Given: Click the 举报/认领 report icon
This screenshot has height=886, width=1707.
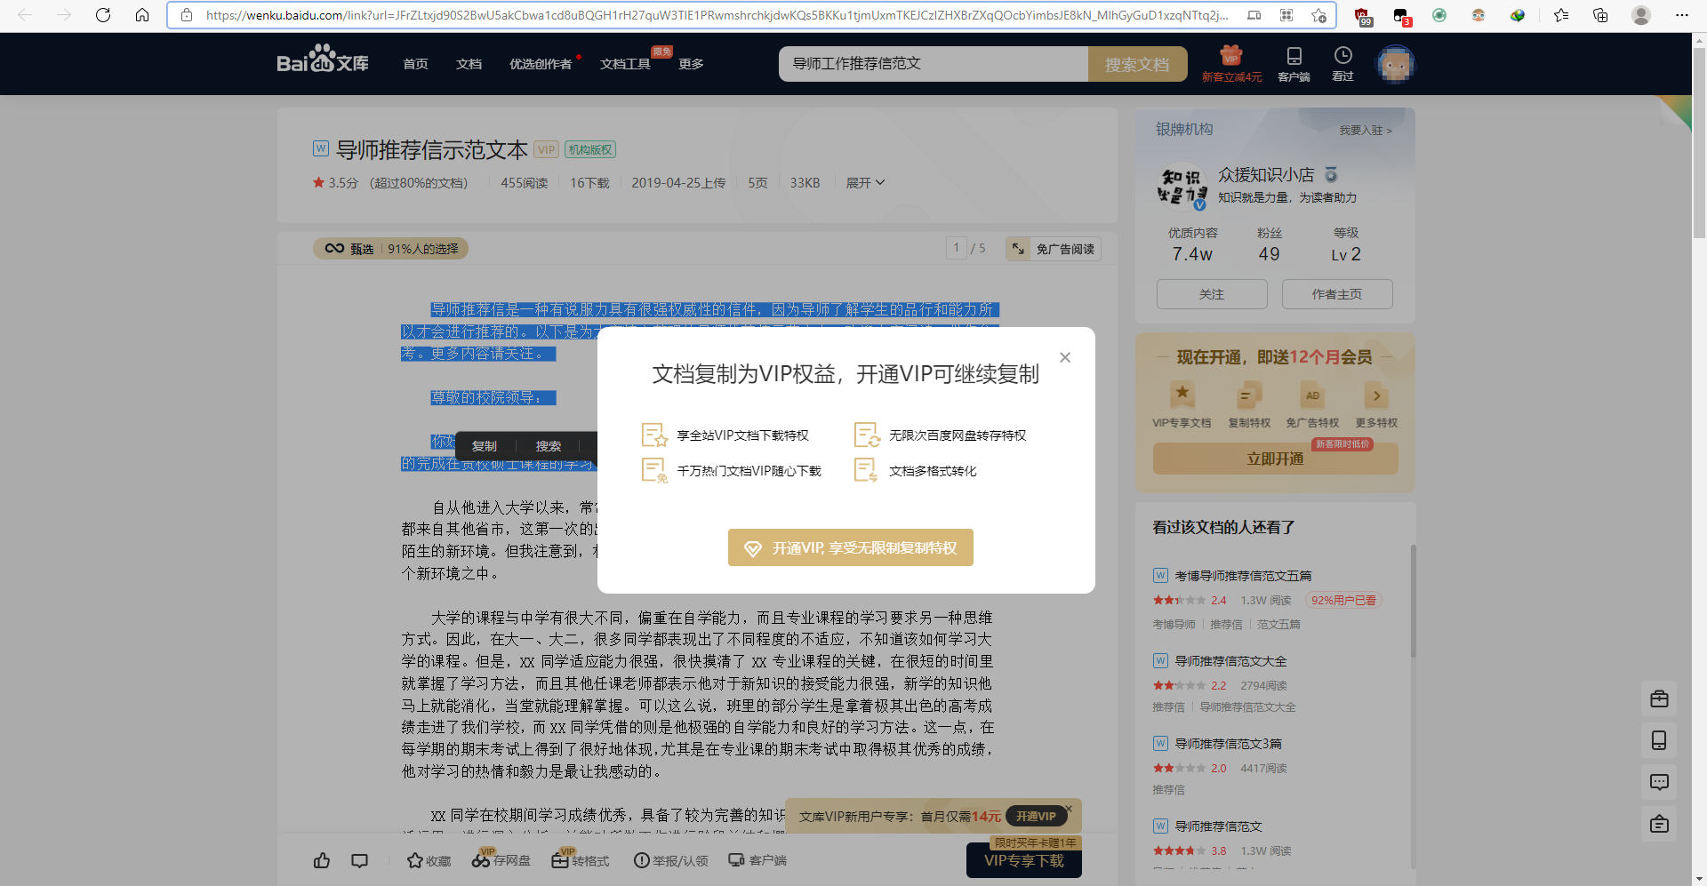Looking at the screenshot, I should (x=670, y=860).
